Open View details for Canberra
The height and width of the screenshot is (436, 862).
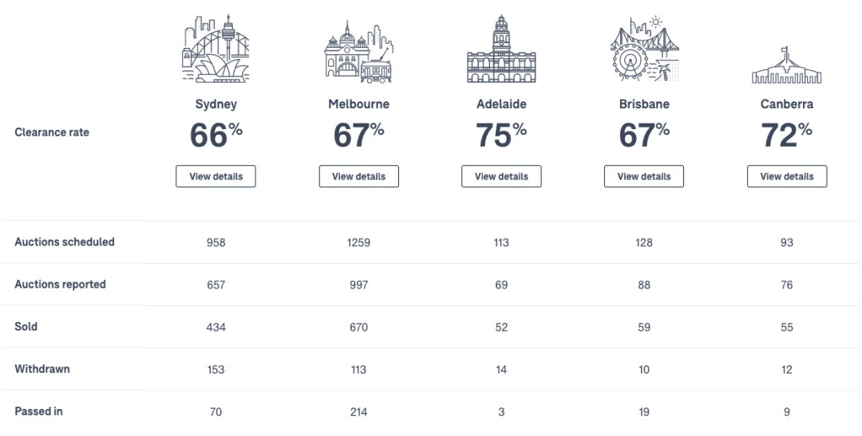(787, 176)
